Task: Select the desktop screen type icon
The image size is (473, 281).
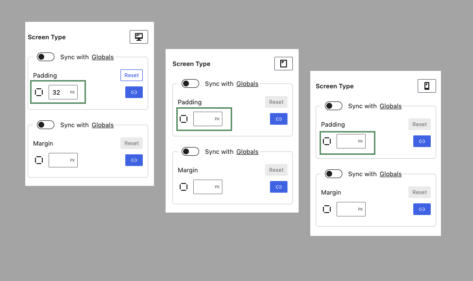Action: [139, 36]
